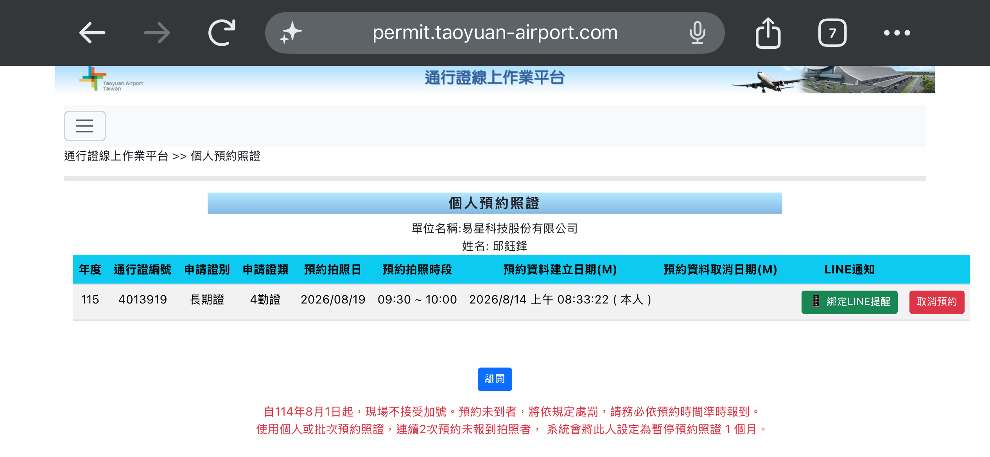Click the 通行證線上作業平台 banner title
The image size is (990, 457).
tap(495, 77)
